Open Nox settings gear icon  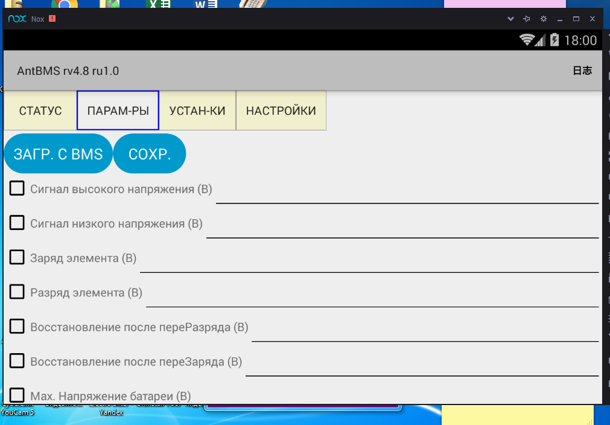(x=544, y=19)
